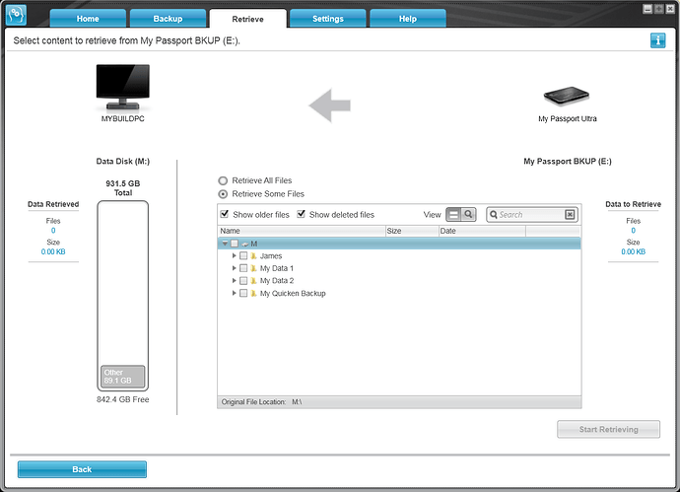
Task: Minimize the SmartWare window
Action: coord(647,9)
